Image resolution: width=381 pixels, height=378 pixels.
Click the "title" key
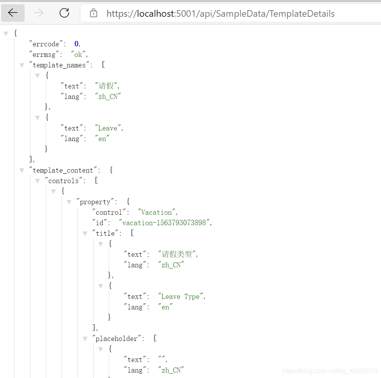[105, 233]
